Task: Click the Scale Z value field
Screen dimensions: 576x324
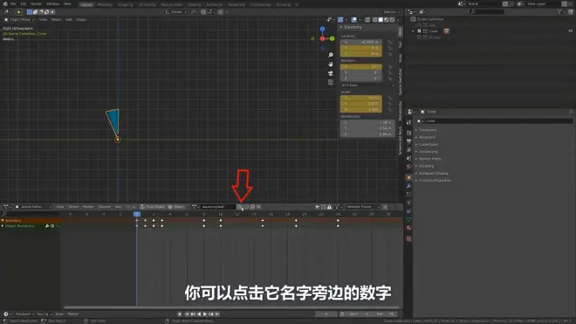Action: click(361, 109)
